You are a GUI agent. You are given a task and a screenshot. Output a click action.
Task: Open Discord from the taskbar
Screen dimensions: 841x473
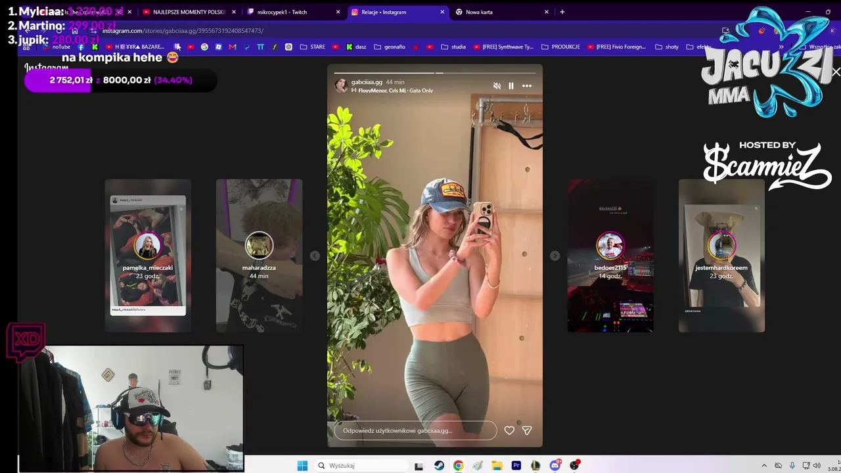(x=555, y=466)
